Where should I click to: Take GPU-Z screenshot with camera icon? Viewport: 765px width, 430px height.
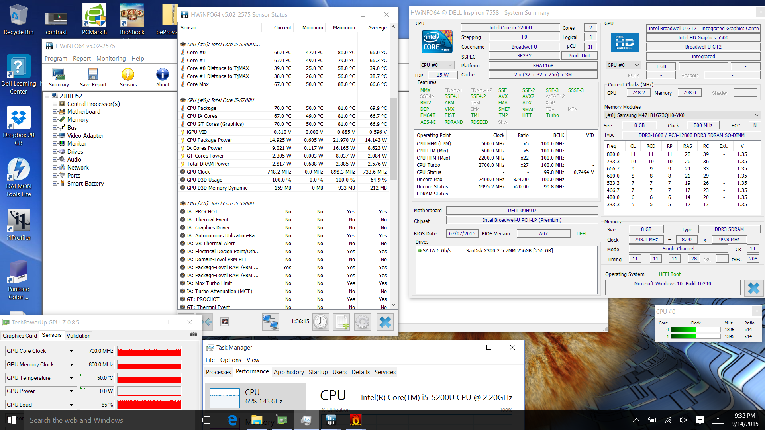194,334
